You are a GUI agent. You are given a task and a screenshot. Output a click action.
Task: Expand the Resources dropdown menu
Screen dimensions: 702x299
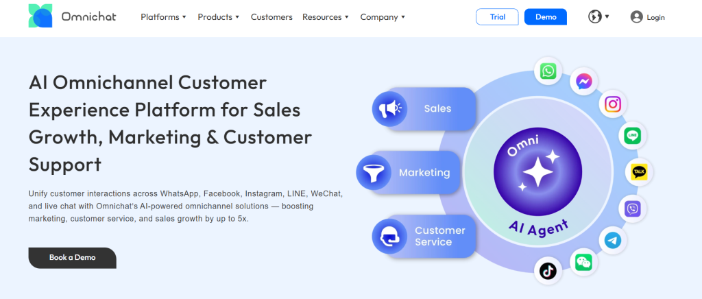(326, 17)
